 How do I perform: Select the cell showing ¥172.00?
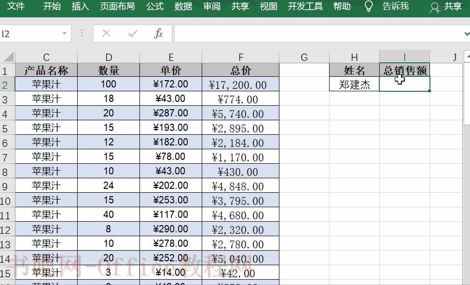click(171, 84)
